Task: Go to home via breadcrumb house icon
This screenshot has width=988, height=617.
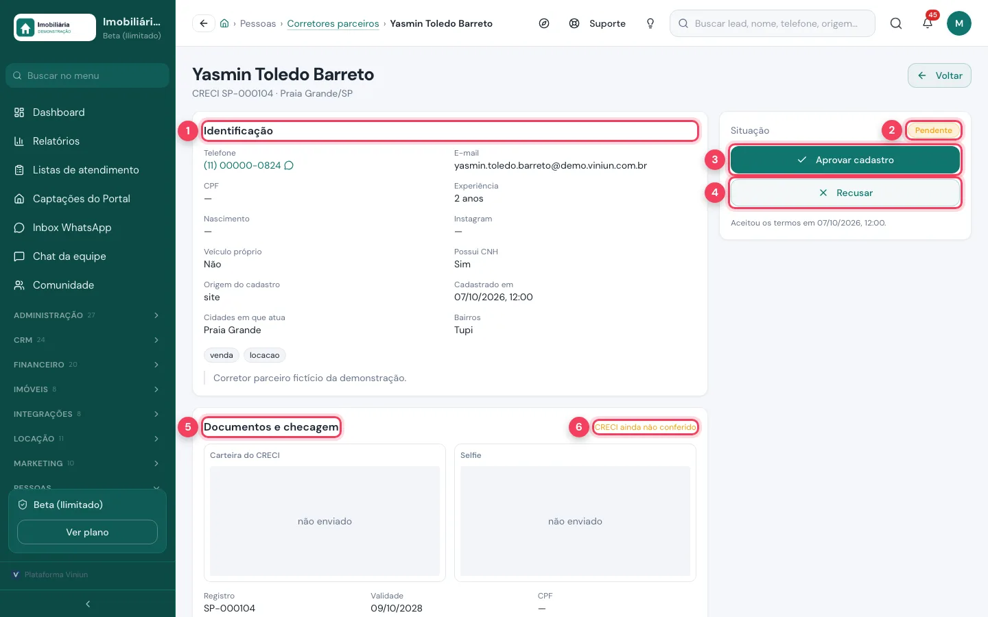Action: click(x=224, y=23)
